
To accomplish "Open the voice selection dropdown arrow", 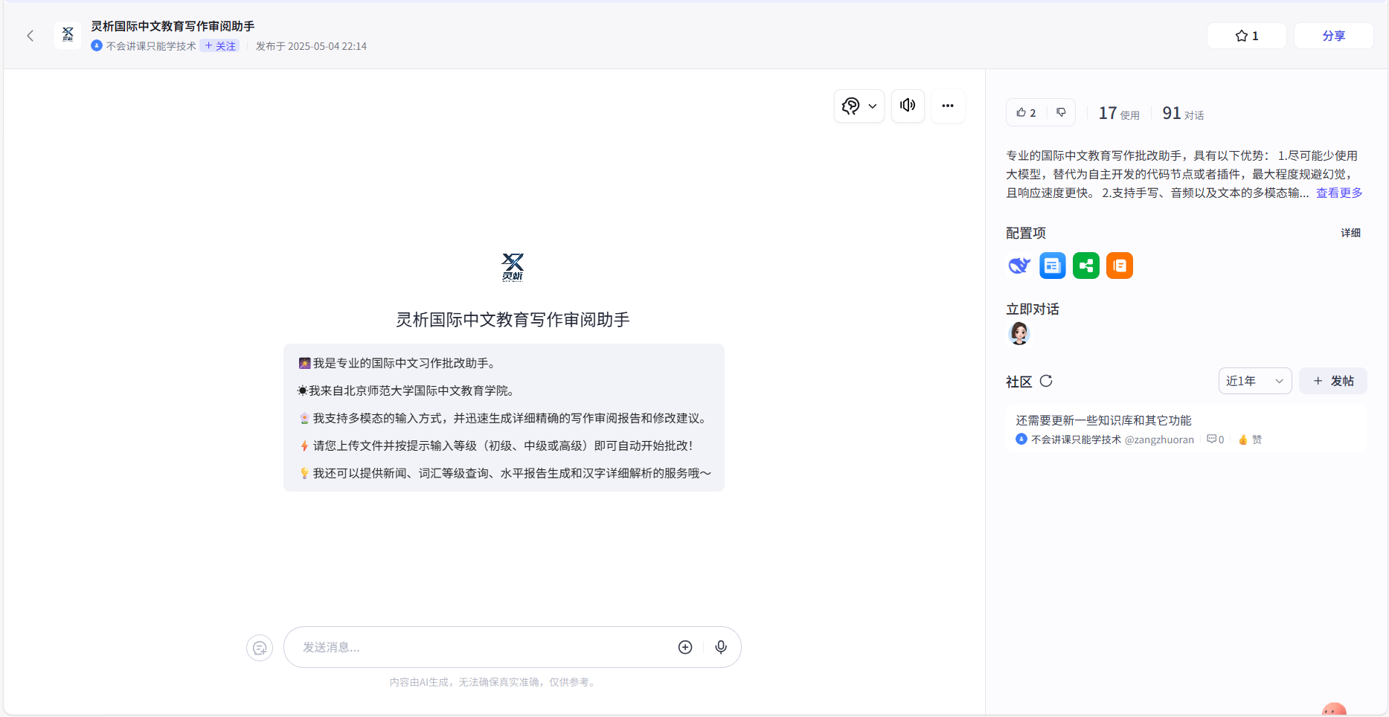I will pos(872,106).
